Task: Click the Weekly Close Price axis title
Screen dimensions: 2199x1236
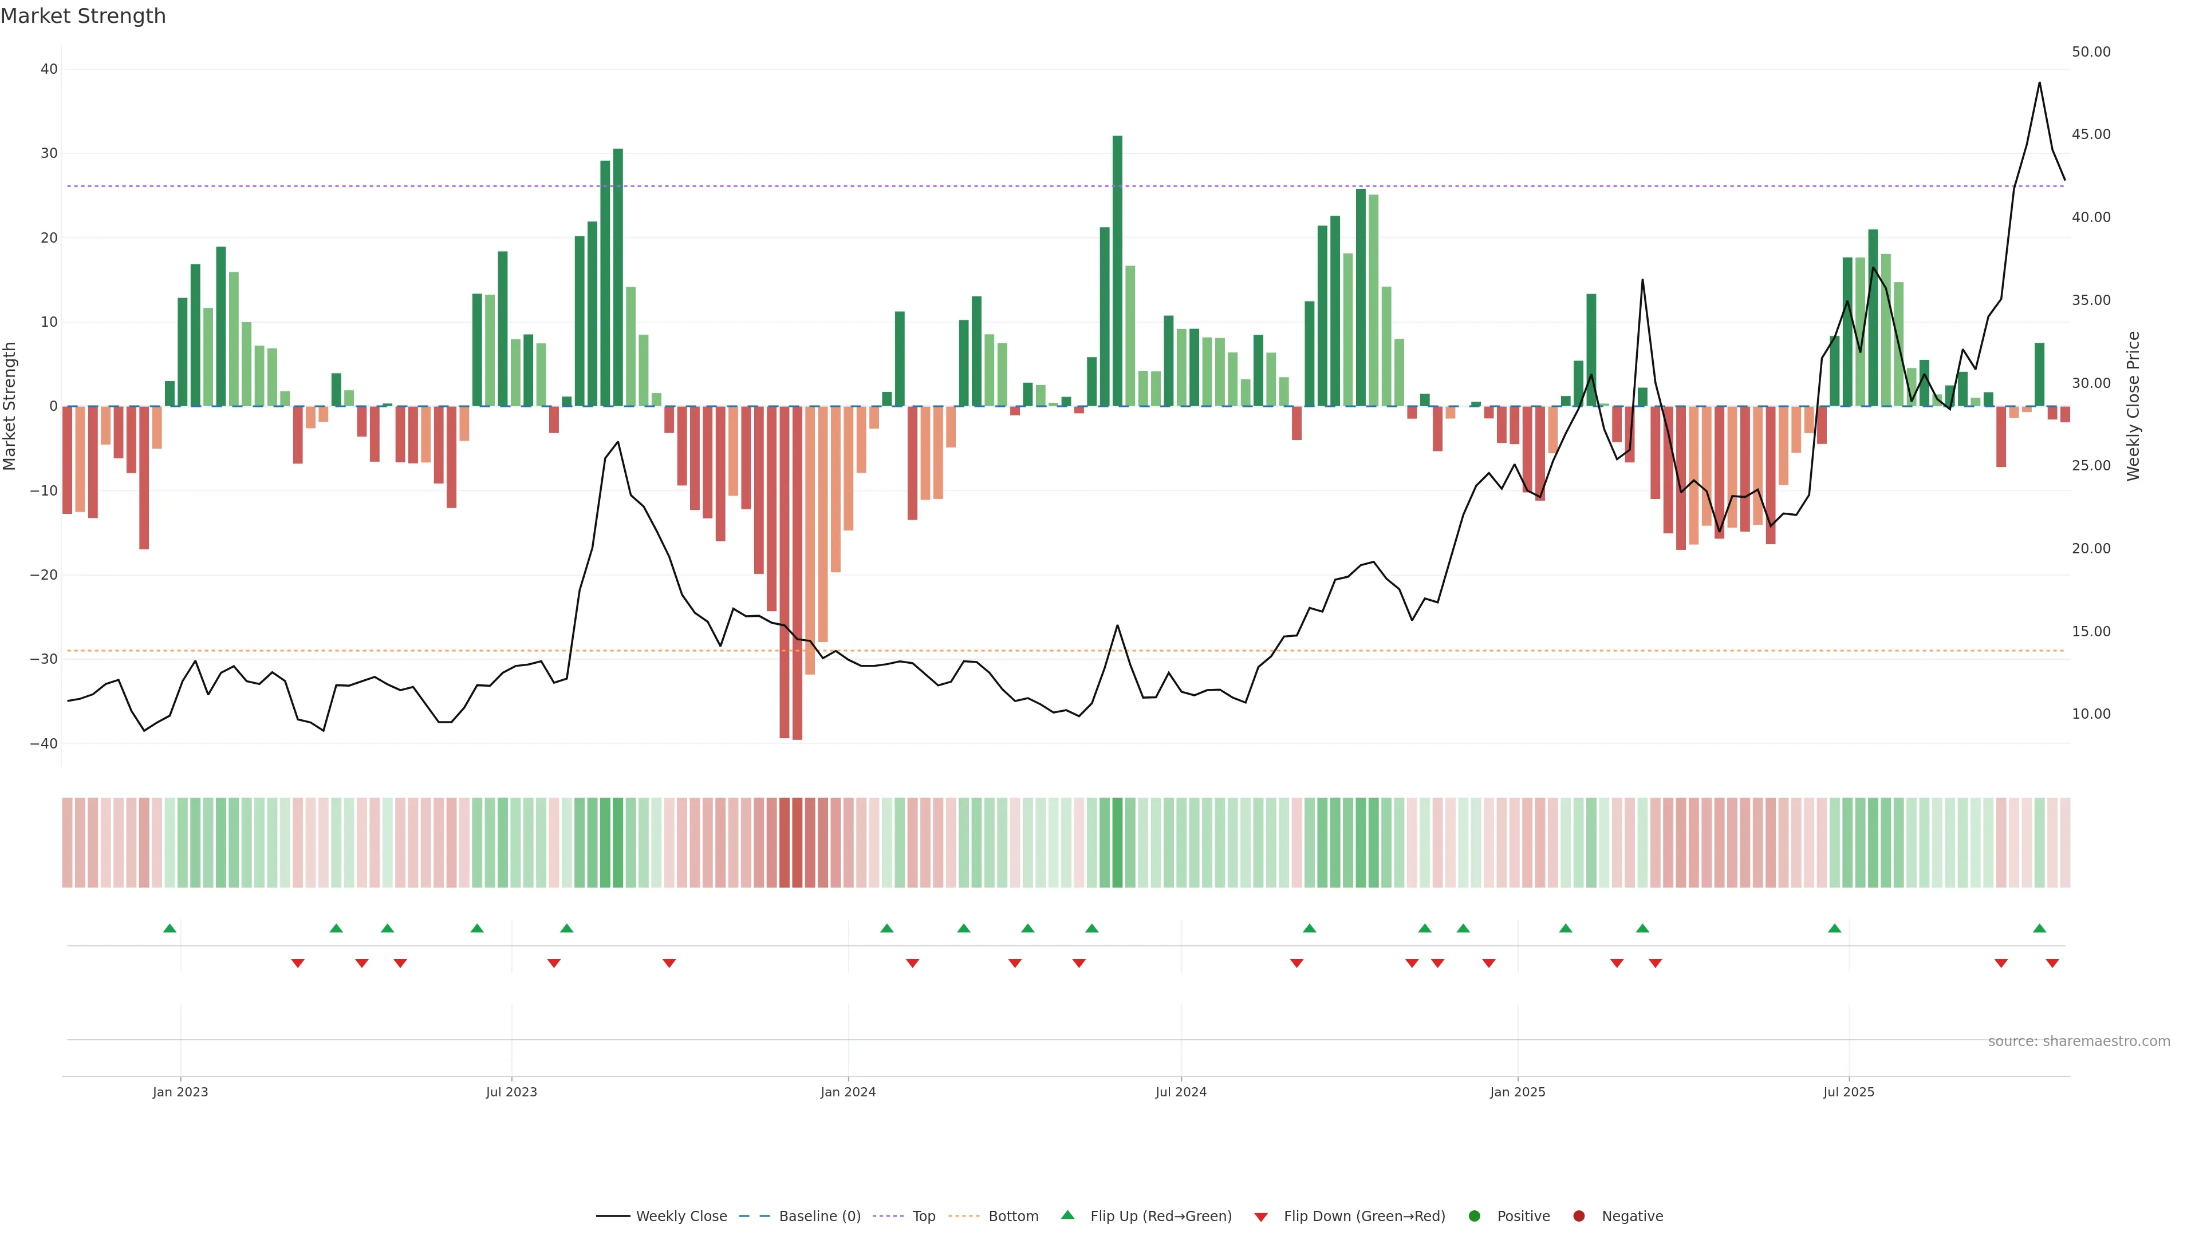Action: pos(2133,406)
